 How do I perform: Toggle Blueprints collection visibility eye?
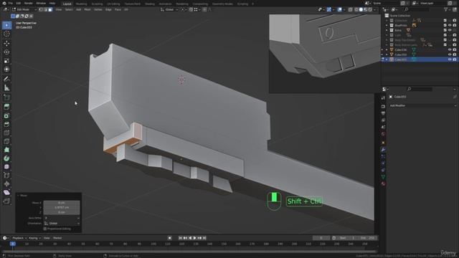[x=450, y=26]
